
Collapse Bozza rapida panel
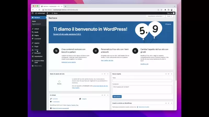(172, 74)
